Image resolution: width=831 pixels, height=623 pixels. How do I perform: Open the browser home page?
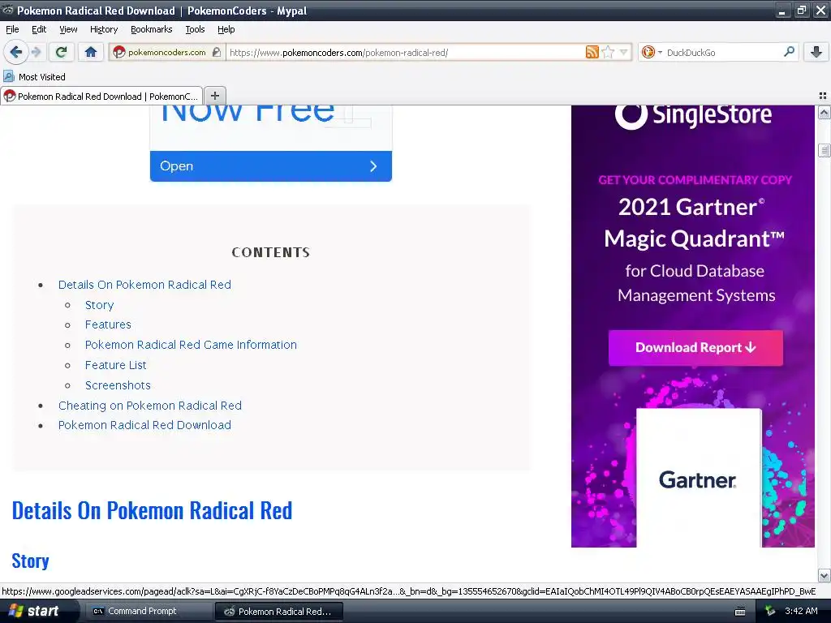tap(91, 52)
